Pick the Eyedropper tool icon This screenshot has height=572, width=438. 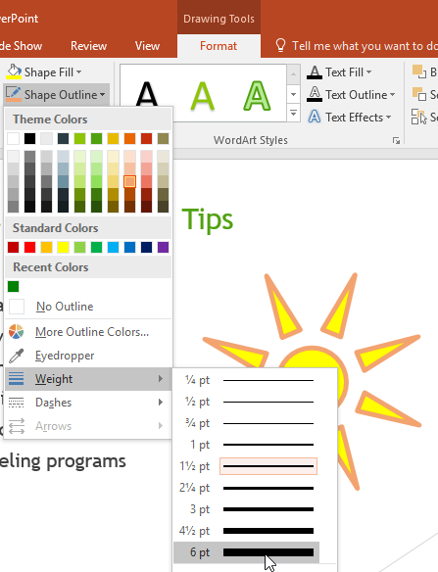coord(16,356)
